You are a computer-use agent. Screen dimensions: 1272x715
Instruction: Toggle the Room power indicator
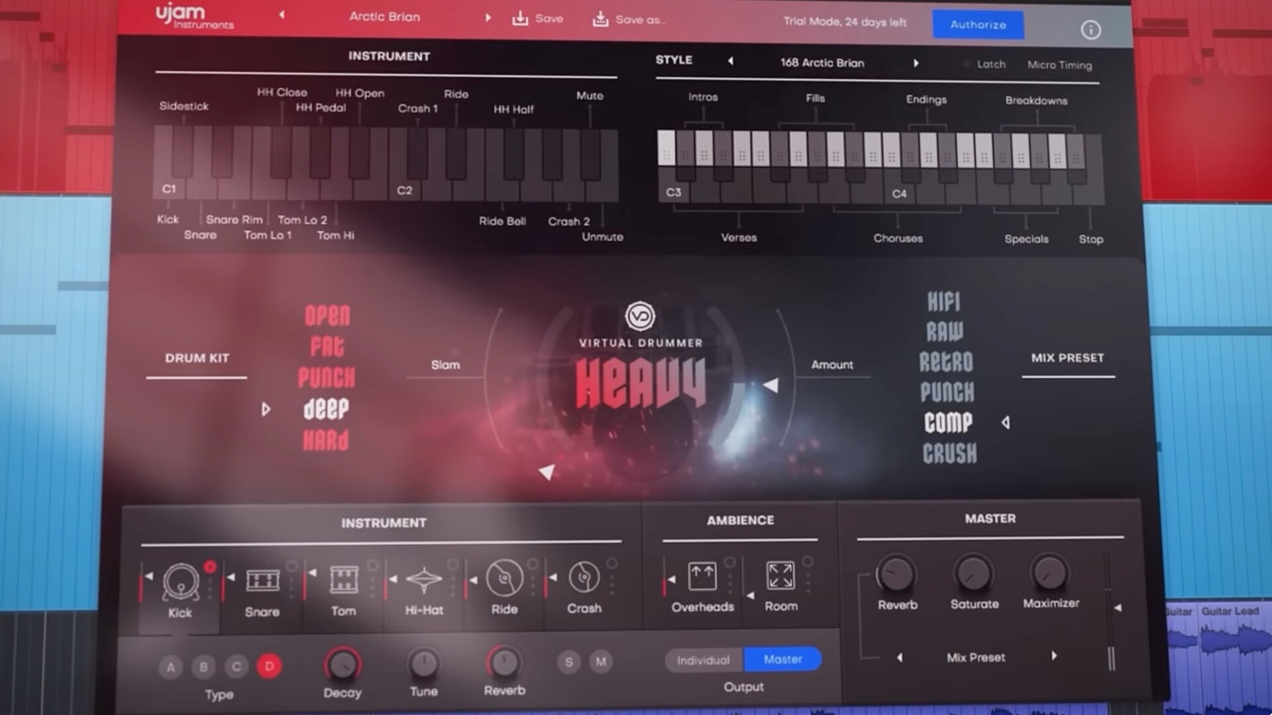point(808,561)
